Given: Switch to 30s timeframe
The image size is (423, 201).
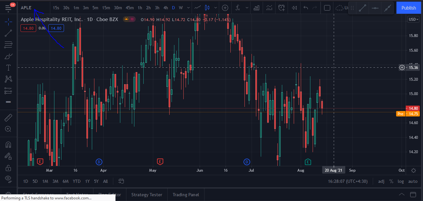Looking at the screenshot, I should point(66,8).
